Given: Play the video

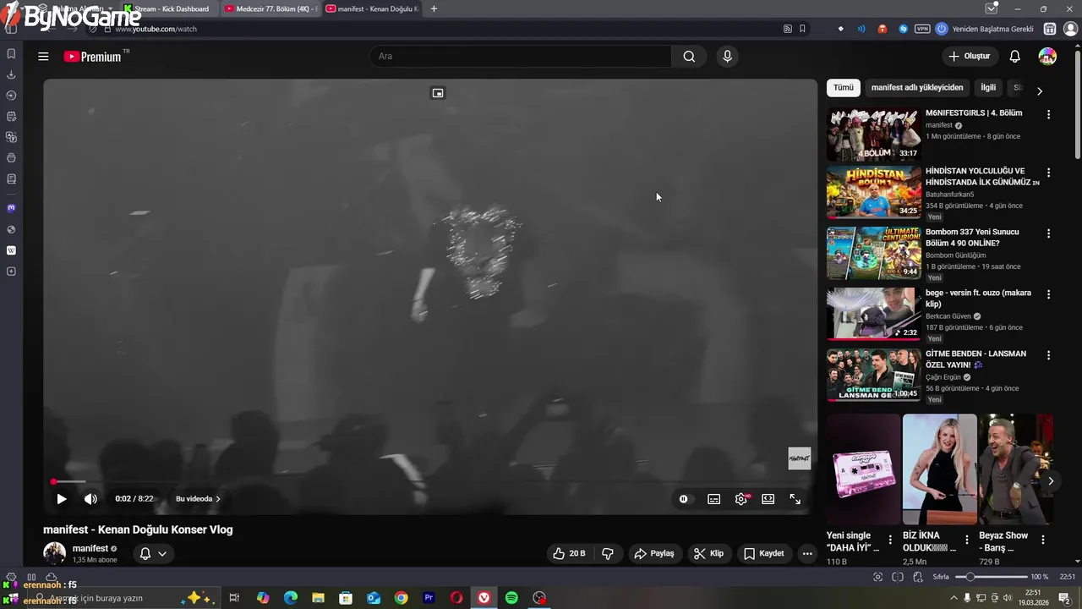Looking at the screenshot, I should [61, 499].
